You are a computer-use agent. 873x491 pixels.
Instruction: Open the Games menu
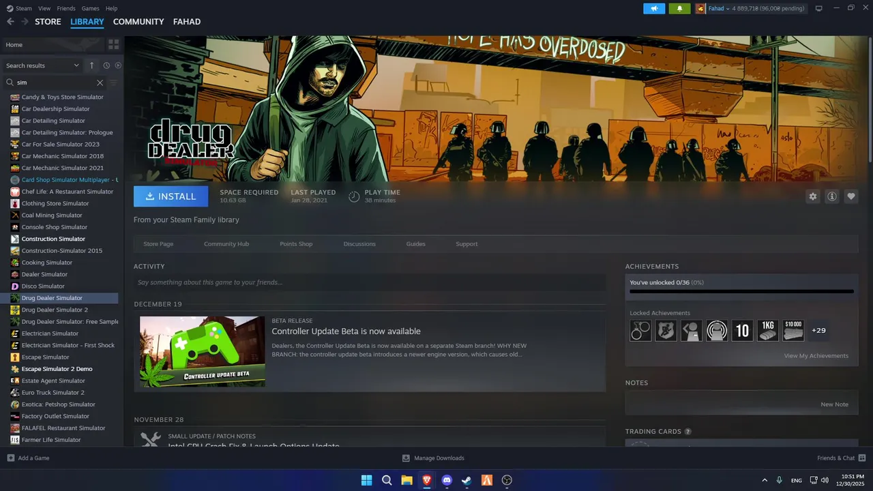[x=90, y=8]
